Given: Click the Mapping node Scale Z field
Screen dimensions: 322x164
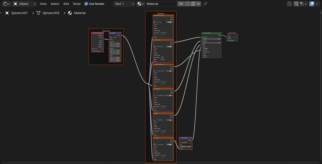Looking at the screenshot, I should 115,61.
